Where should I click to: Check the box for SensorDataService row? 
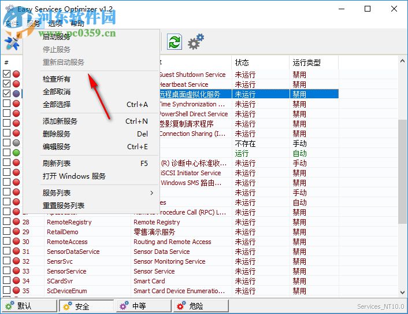tap(7, 251)
